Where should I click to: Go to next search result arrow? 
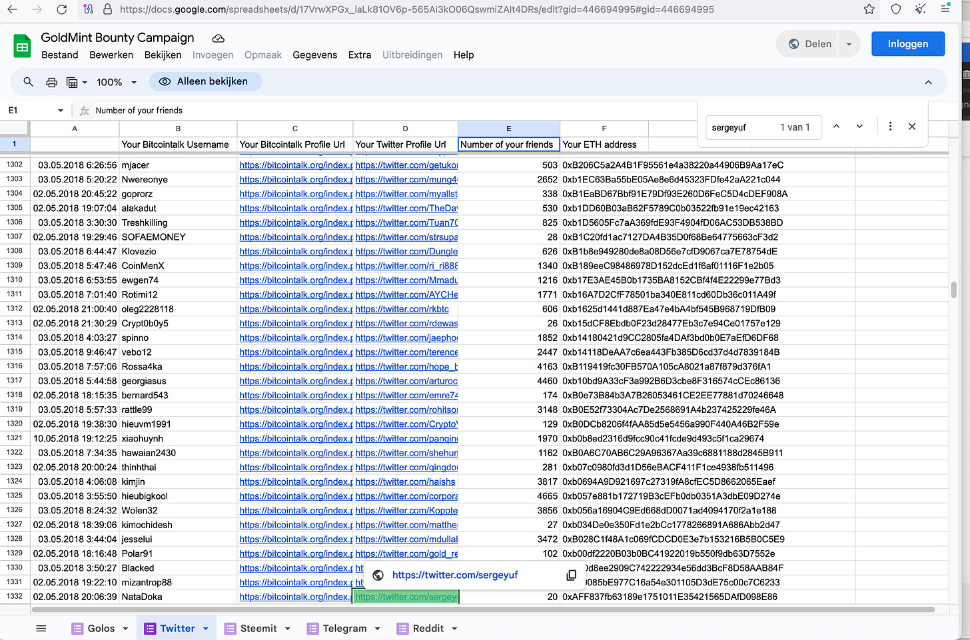point(859,127)
